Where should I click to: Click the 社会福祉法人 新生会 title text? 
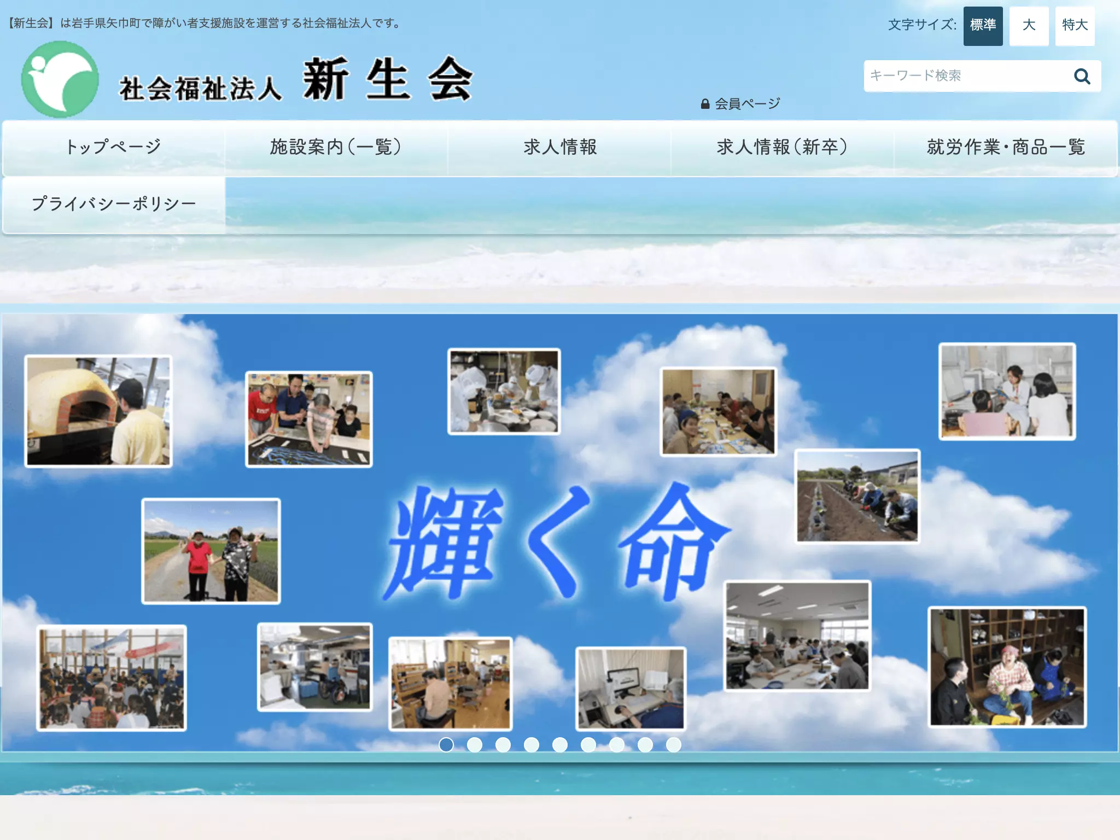coord(295,80)
